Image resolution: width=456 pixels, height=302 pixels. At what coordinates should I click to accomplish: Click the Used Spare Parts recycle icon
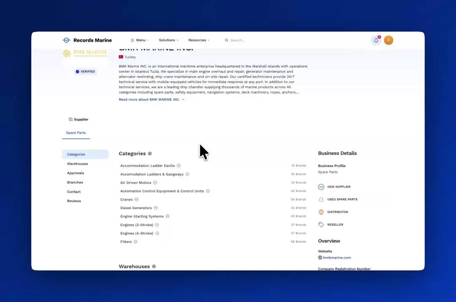pyautogui.click(x=321, y=199)
